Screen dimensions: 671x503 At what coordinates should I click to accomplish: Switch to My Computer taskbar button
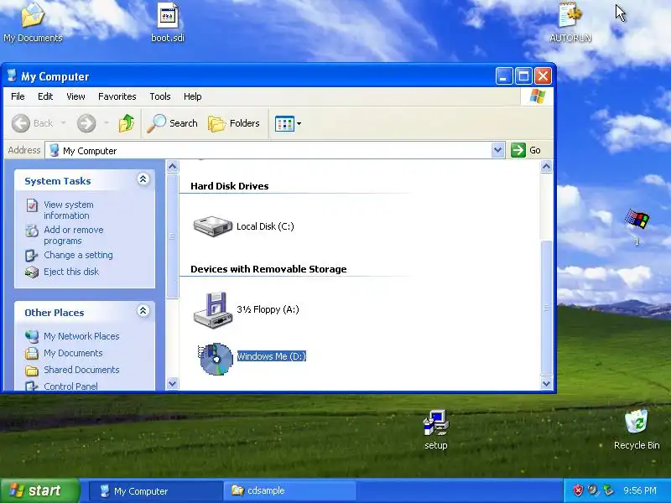pyautogui.click(x=156, y=491)
